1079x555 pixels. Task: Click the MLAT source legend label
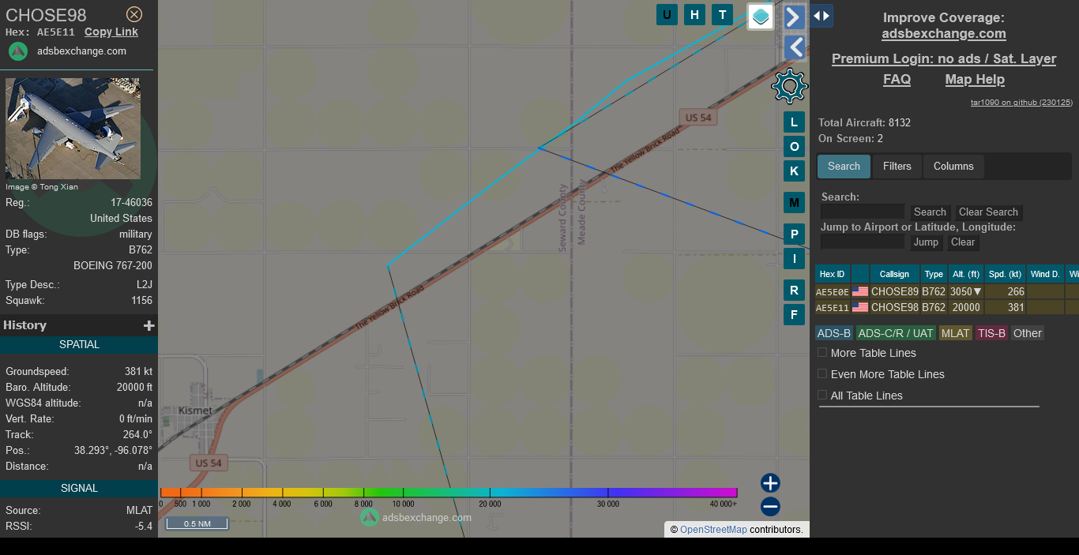point(955,333)
